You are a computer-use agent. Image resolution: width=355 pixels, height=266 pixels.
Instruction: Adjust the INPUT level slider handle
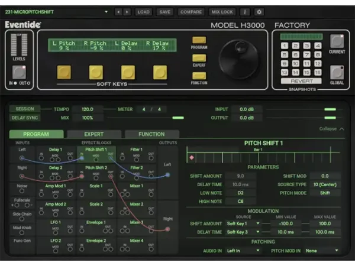tap(330, 109)
